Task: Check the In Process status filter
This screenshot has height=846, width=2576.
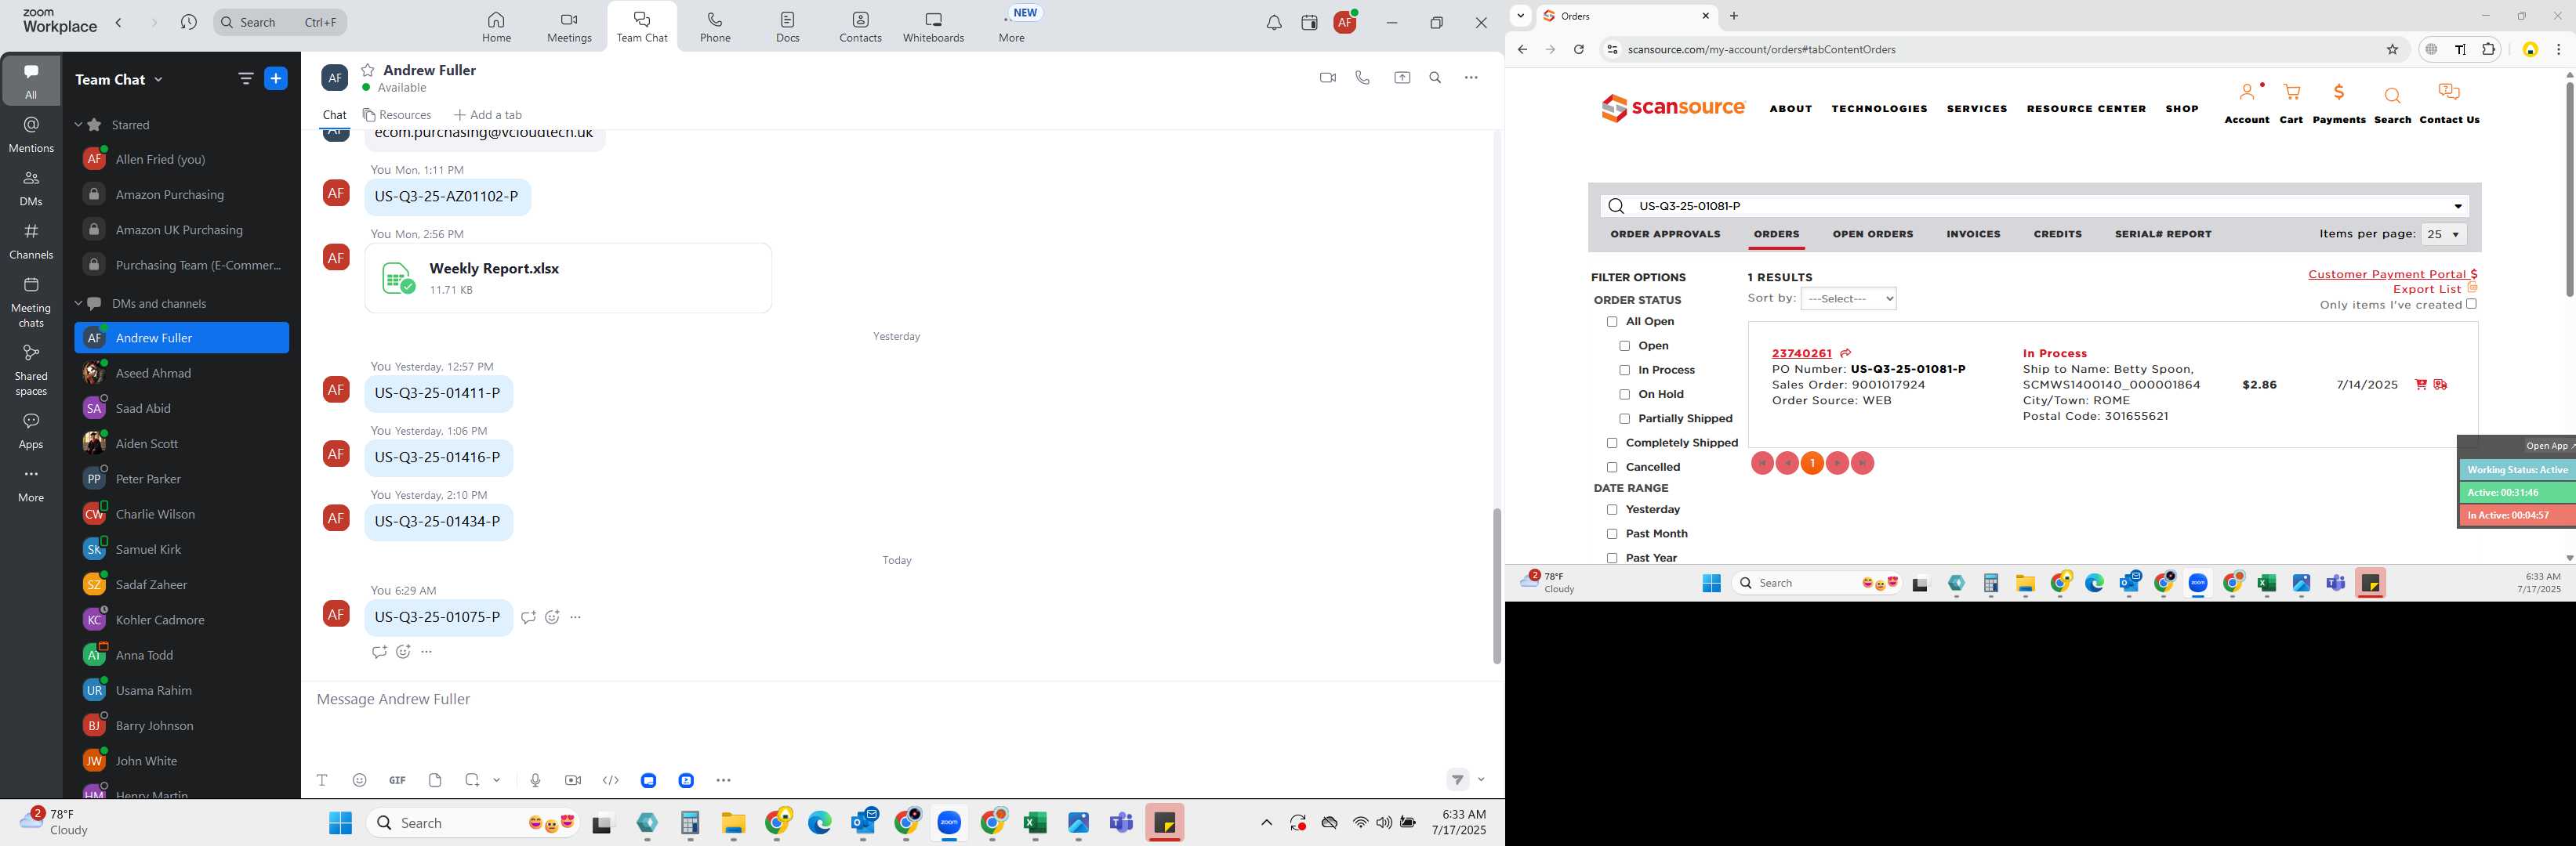Action: 1624,371
